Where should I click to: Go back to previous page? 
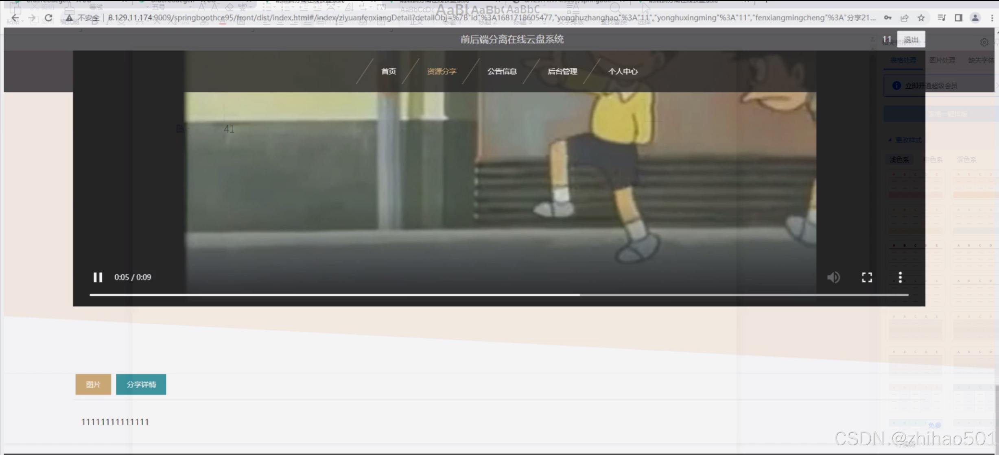(15, 18)
